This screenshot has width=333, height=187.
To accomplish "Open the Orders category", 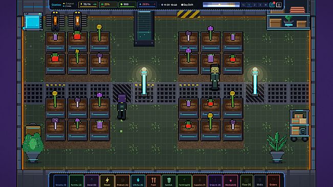I will tap(273, 181).
